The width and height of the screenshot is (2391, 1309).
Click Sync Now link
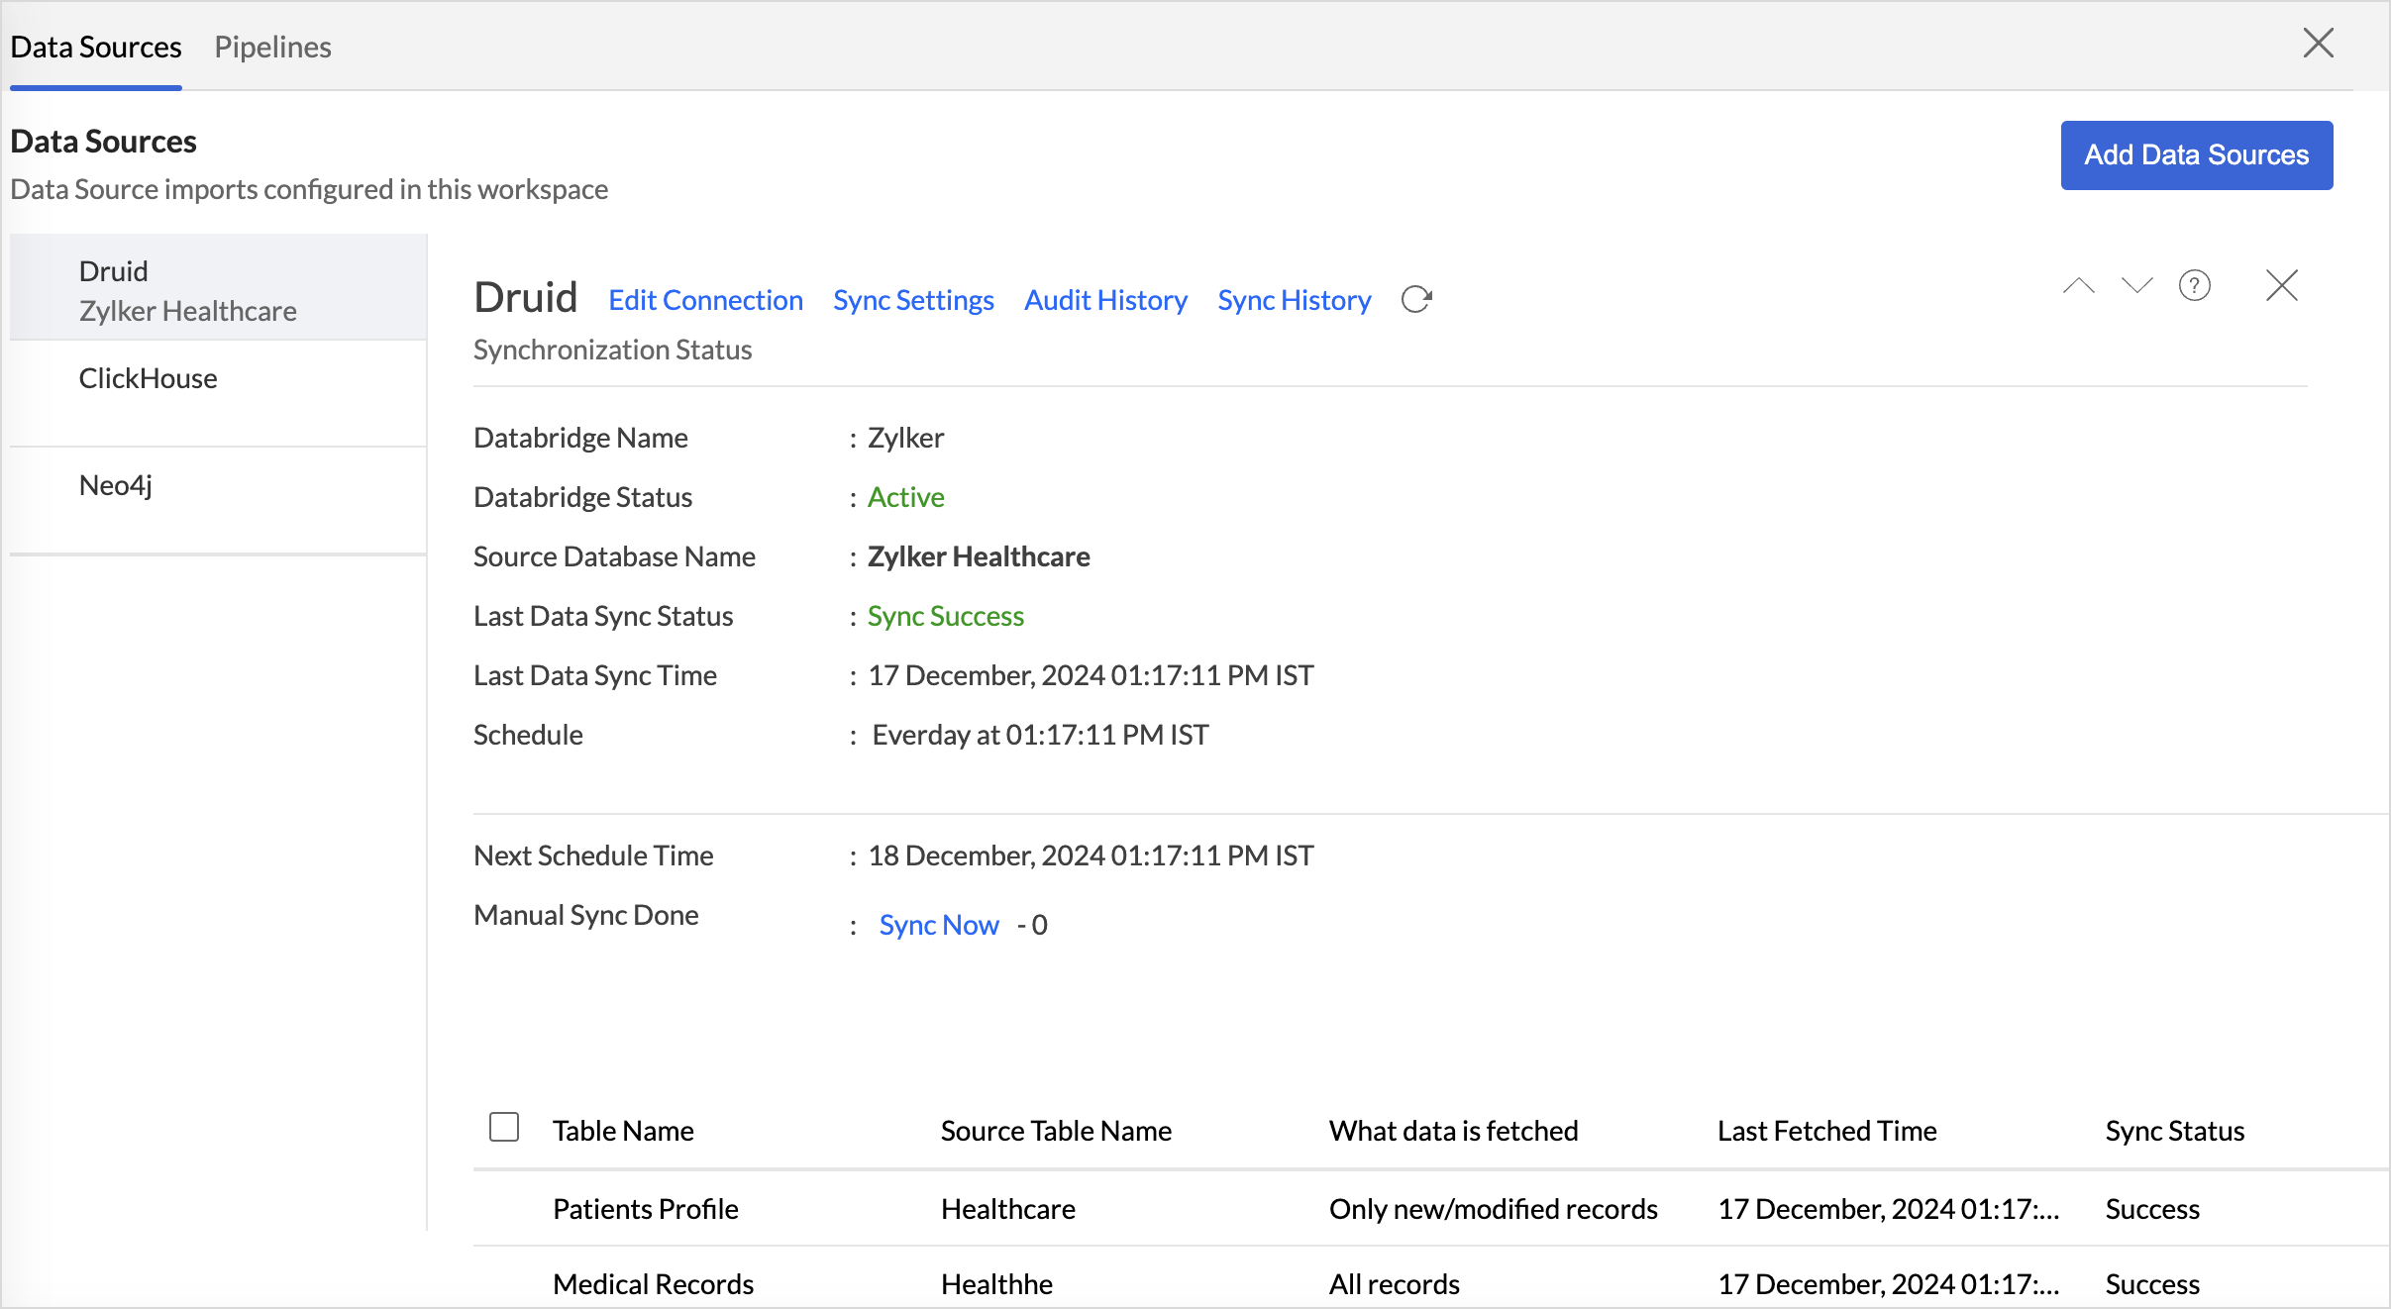click(938, 925)
